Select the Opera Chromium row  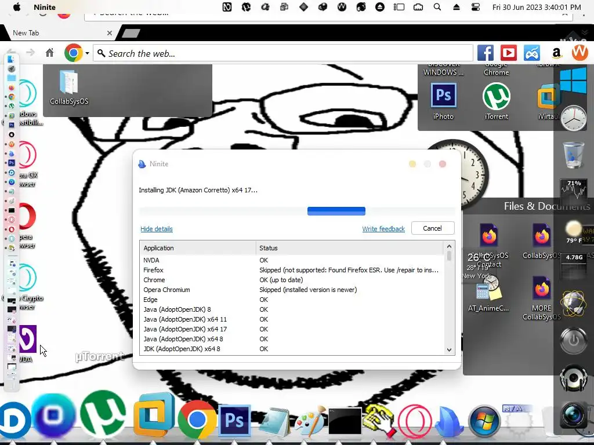point(291,290)
